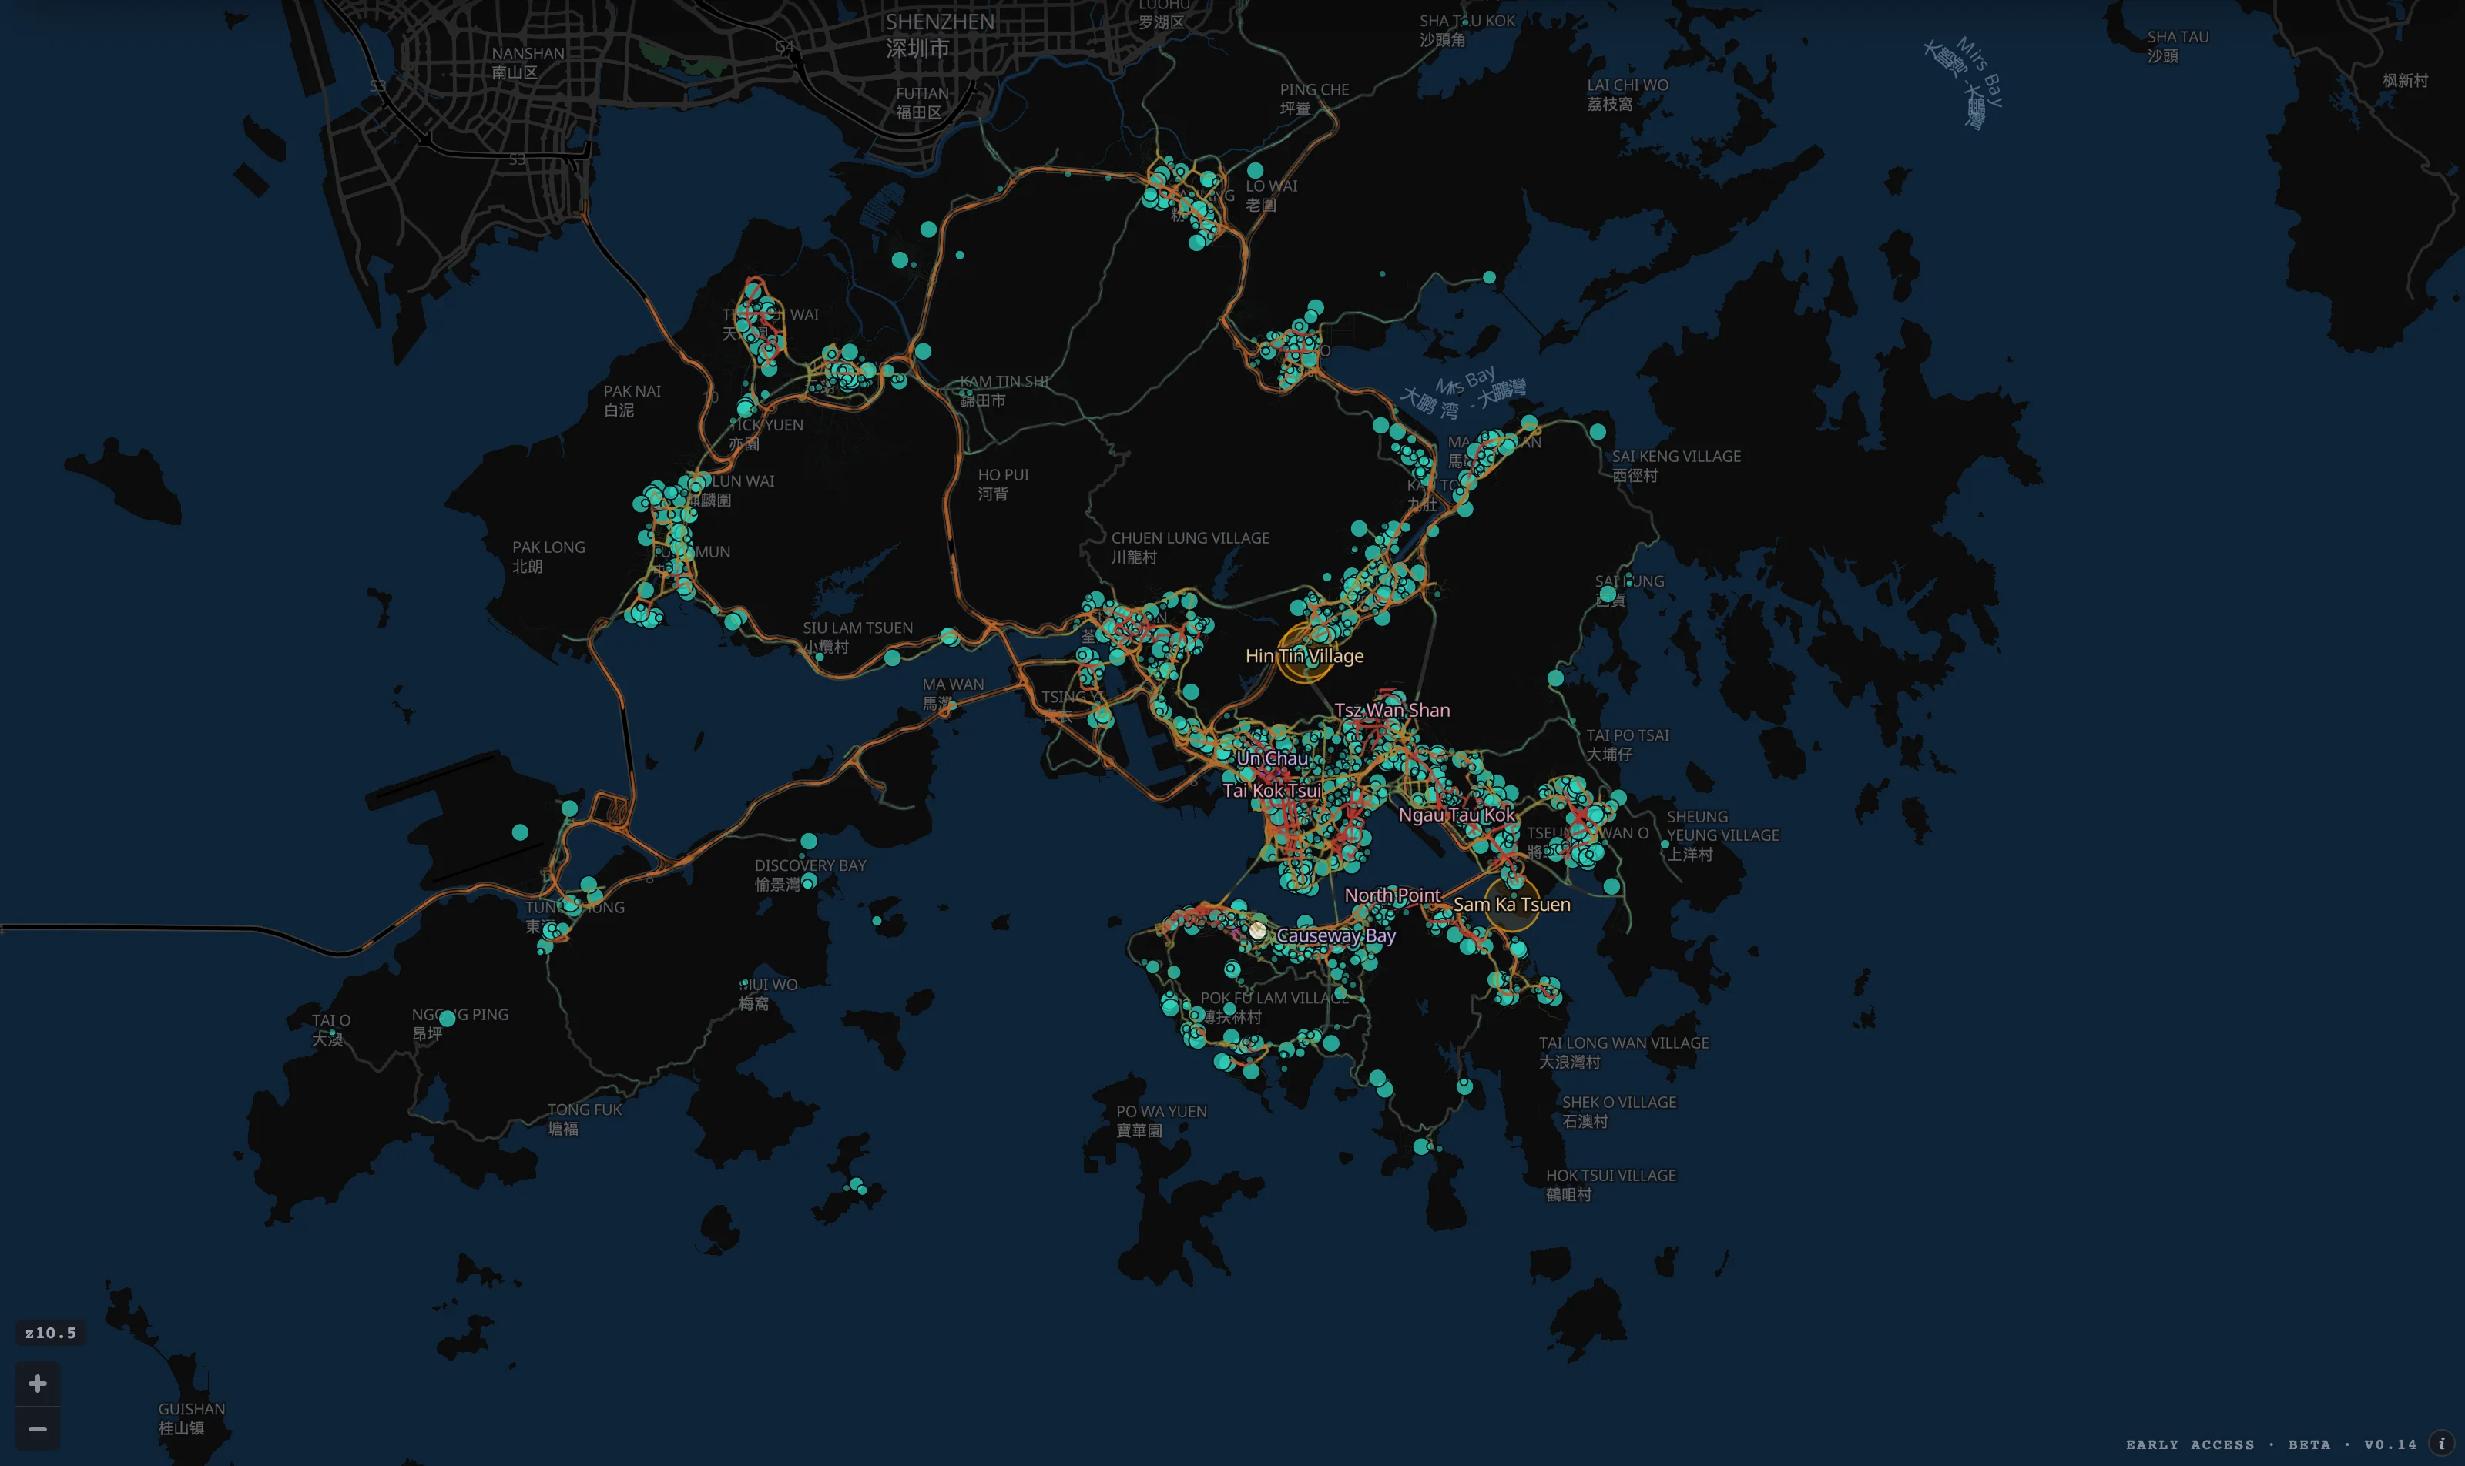Click the PAK NAI label
The image size is (2465, 1466).
(632, 400)
